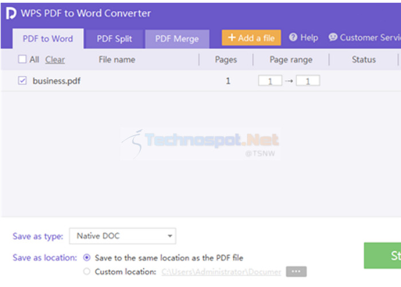
Task: Open the PDF Merge tab
Action: pos(177,39)
